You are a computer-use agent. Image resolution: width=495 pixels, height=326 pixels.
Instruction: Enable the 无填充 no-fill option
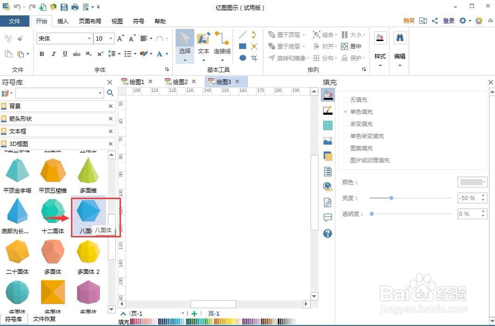[359, 99]
